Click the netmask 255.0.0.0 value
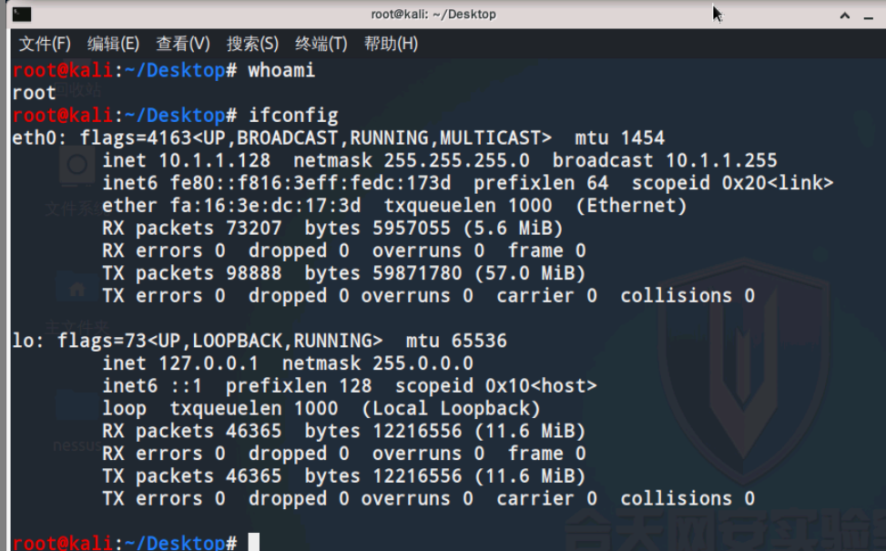Screen dimensions: 886x551 click(423, 363)
